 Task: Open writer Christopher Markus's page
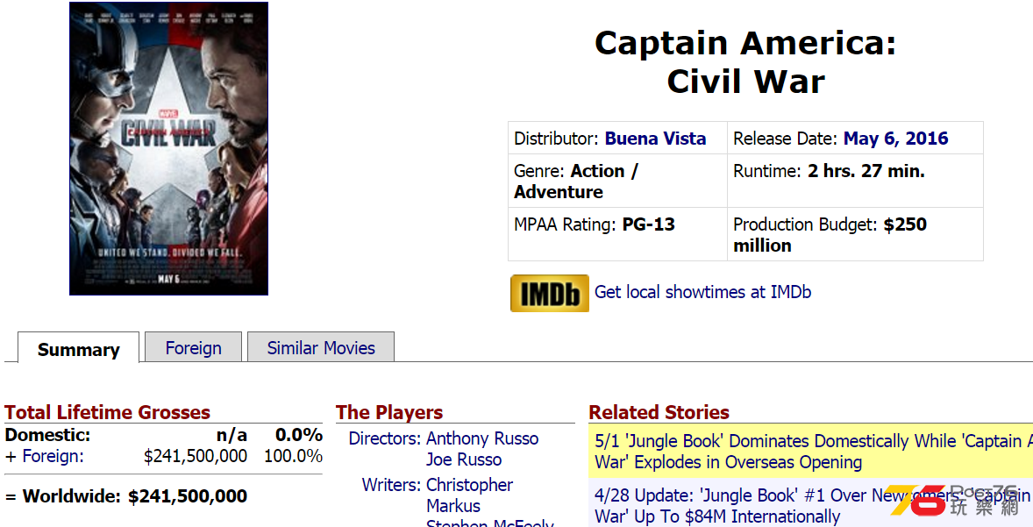[x=470, y=495]
